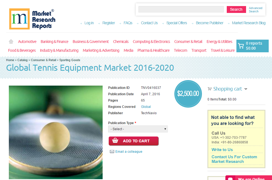Image resolution: width=272 pixels, height=180 pixels.
Task: Click the small Shopping cart heading icon
Action: (210, 89)
